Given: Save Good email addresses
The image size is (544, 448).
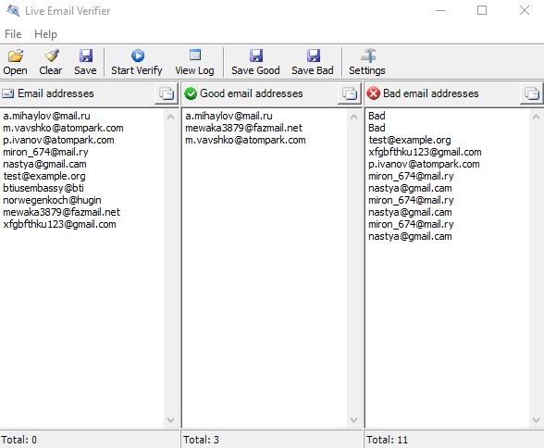Looking at the screenshot, I should coord(255,62).
